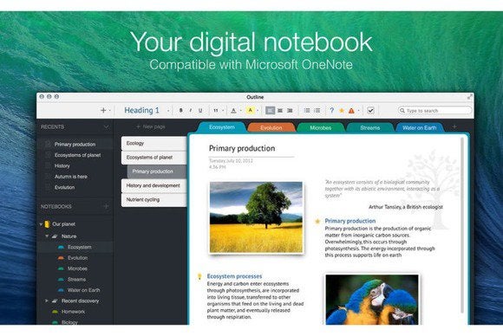Open the Homework section in tree

[x=73, y=312]
